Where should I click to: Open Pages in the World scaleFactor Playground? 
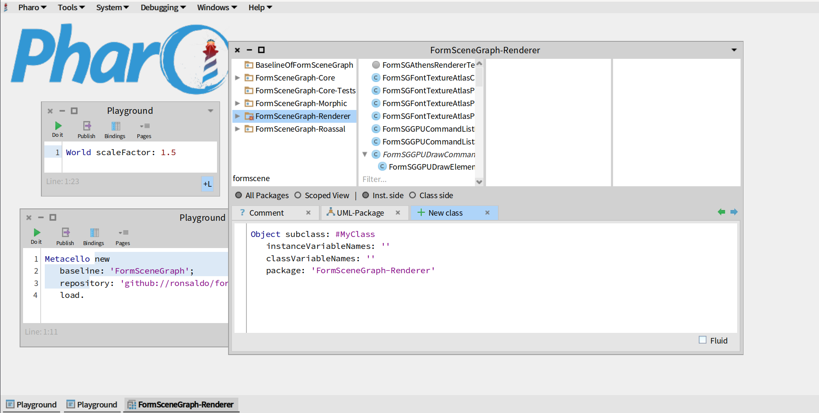pyautogui.click(x=144, y=130)
